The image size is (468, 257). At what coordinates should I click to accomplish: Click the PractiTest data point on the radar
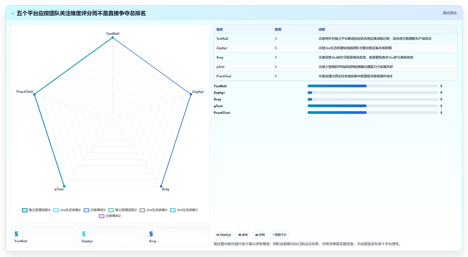34,94
